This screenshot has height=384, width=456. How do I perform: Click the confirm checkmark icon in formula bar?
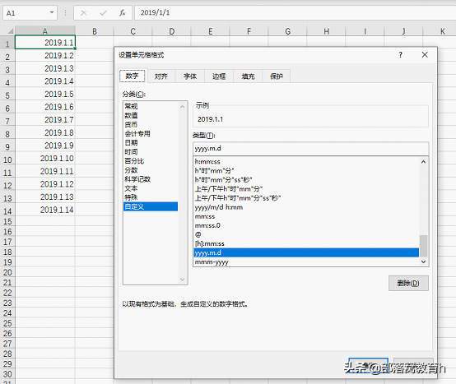point(103,13)
